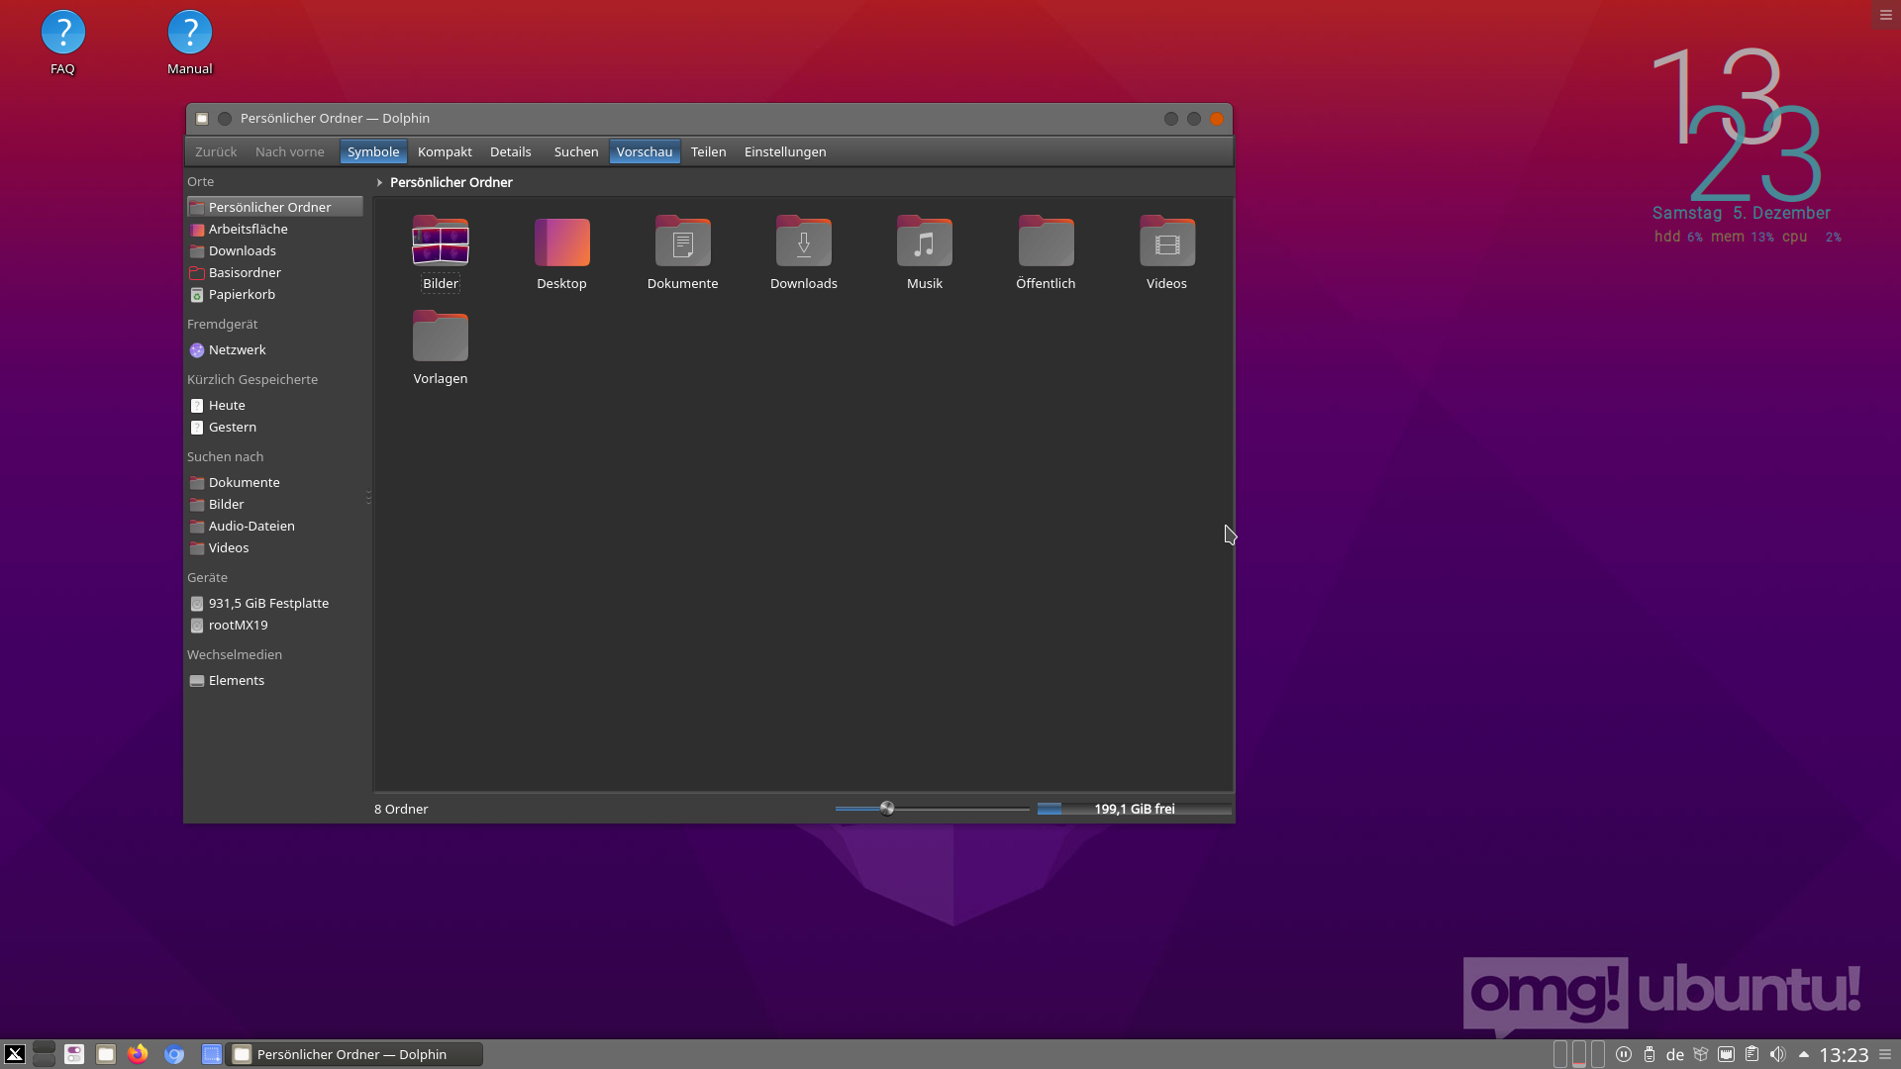Click the 199,1 GiB frei space bar

(x=1134, y=809)
